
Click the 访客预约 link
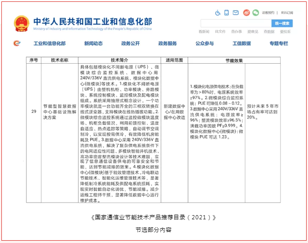click(268, 13)
